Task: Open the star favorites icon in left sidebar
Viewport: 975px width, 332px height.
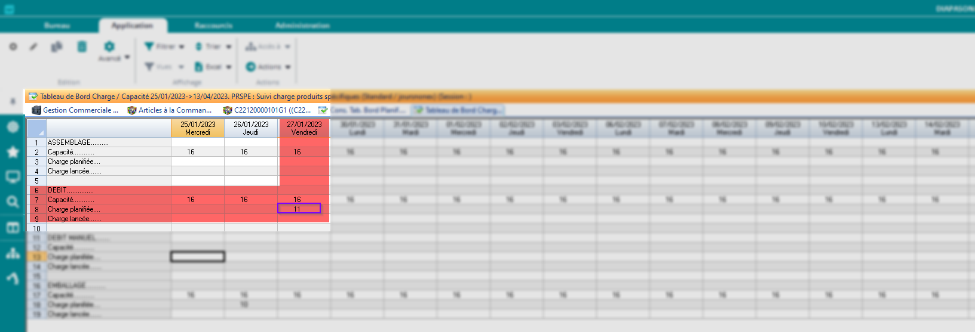Action: pyautogui.click(x=13, y=152)
